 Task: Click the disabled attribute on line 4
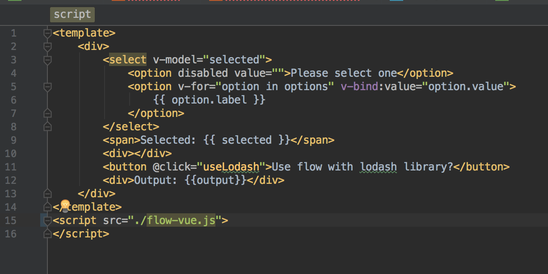click(203, 73)
